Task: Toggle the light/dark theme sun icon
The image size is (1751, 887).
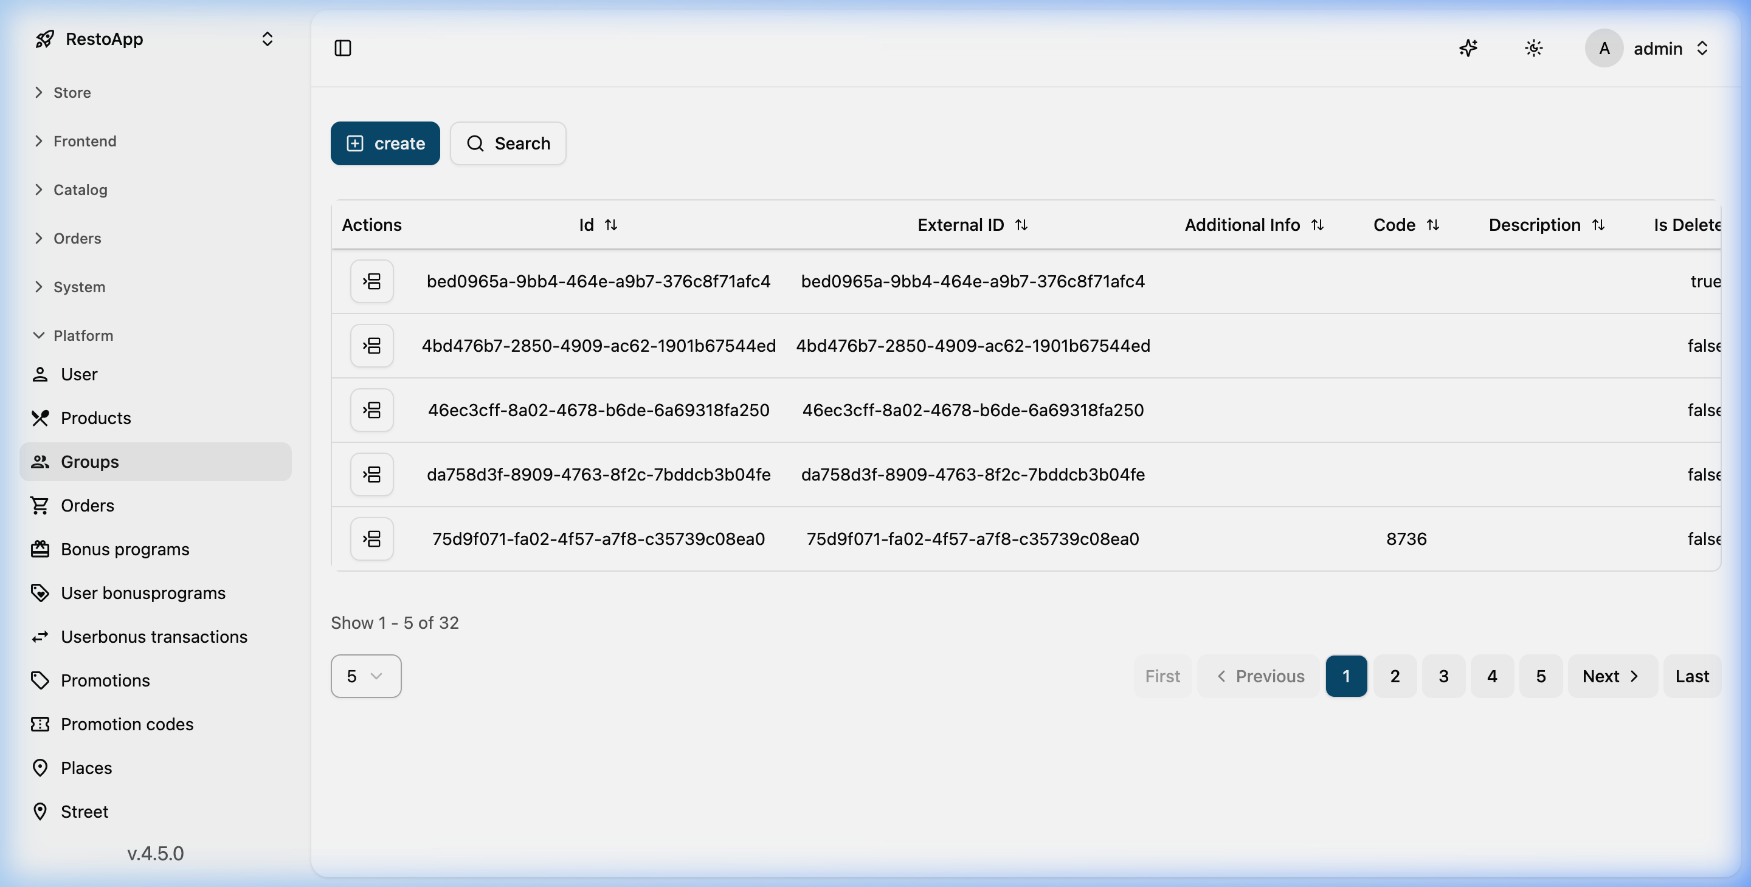Action: click(1533, 48)
